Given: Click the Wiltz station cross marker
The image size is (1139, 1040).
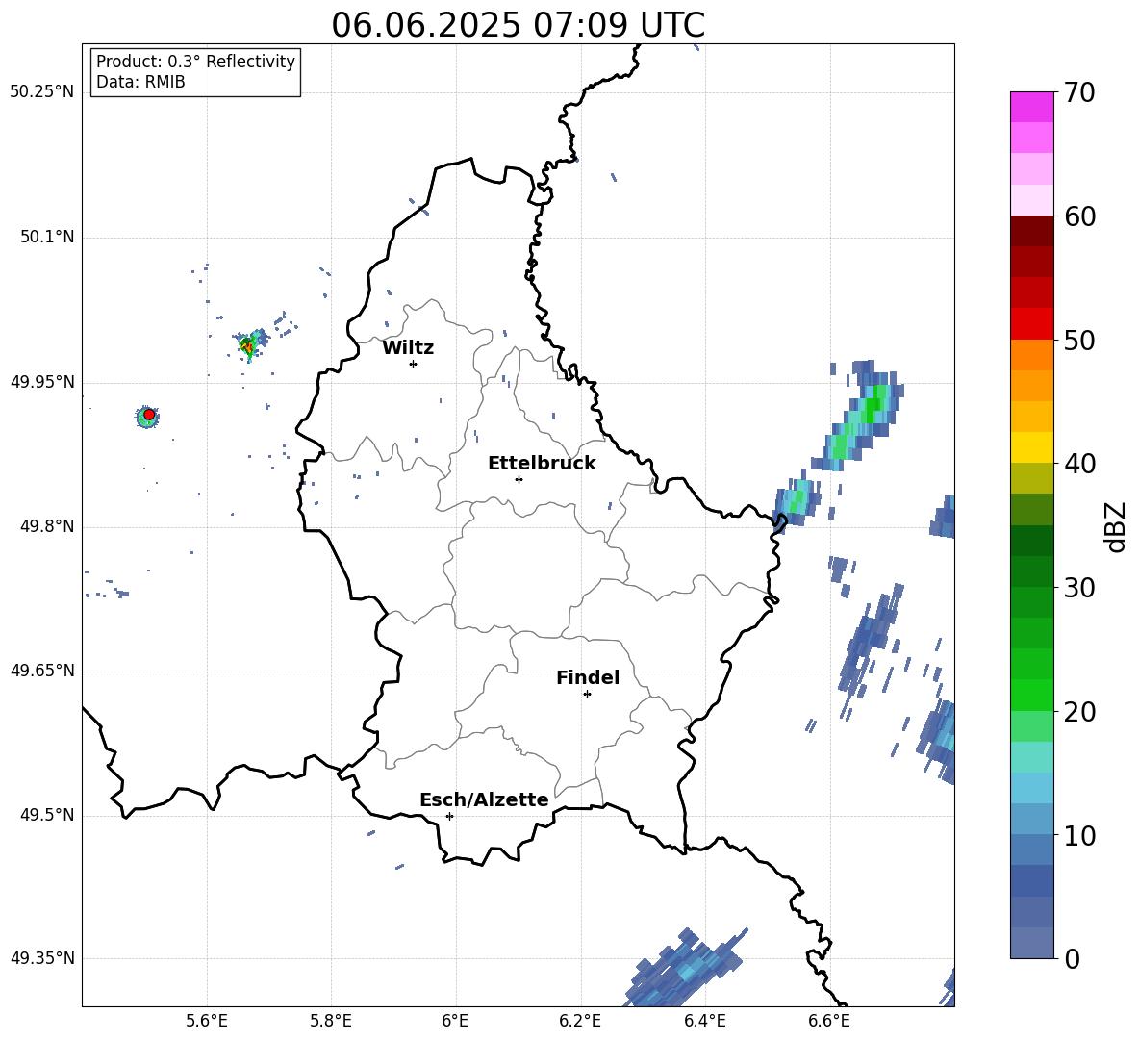Looking at the screenshot, I should 413,364.
